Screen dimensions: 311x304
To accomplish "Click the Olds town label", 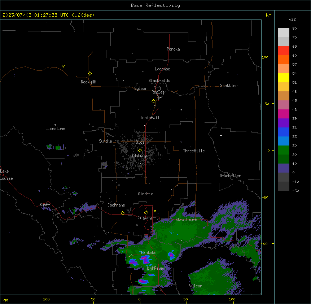I will [140, 142].
